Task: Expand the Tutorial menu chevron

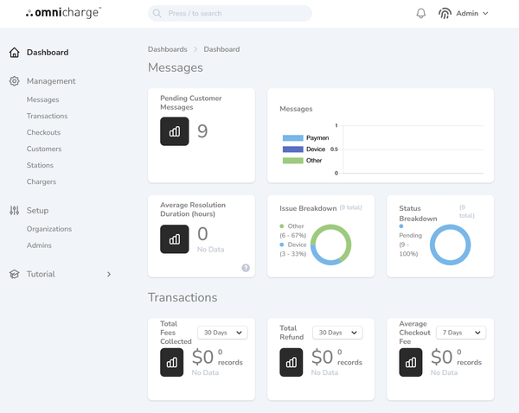Action: point(109,274)
